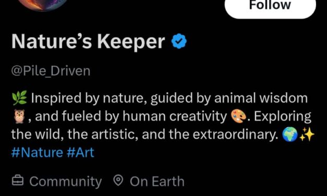Click the herb leaf emoji

coord(19,98)
